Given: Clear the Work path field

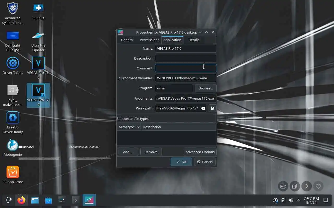Looking at the screenshot, I should coord(203,108).
